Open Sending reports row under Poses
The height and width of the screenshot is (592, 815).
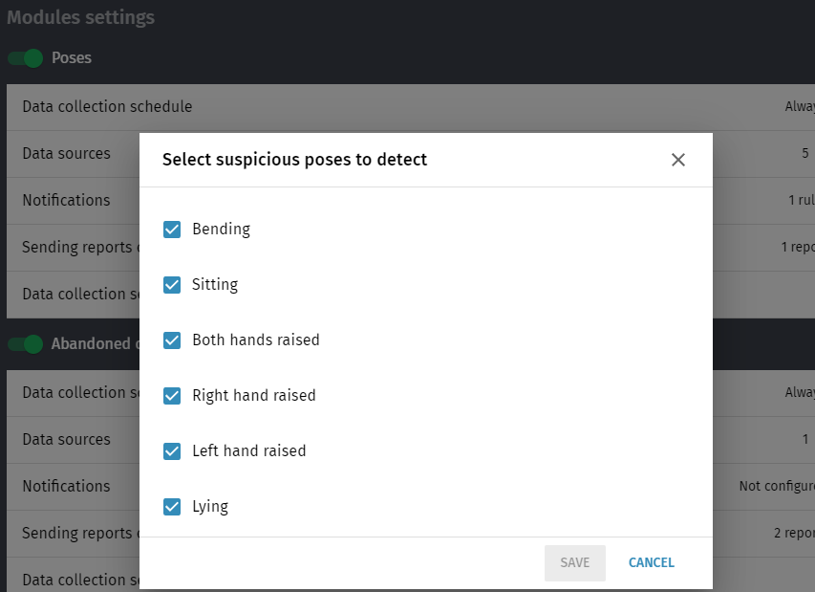pyautogui.click(x=411, y=248)
